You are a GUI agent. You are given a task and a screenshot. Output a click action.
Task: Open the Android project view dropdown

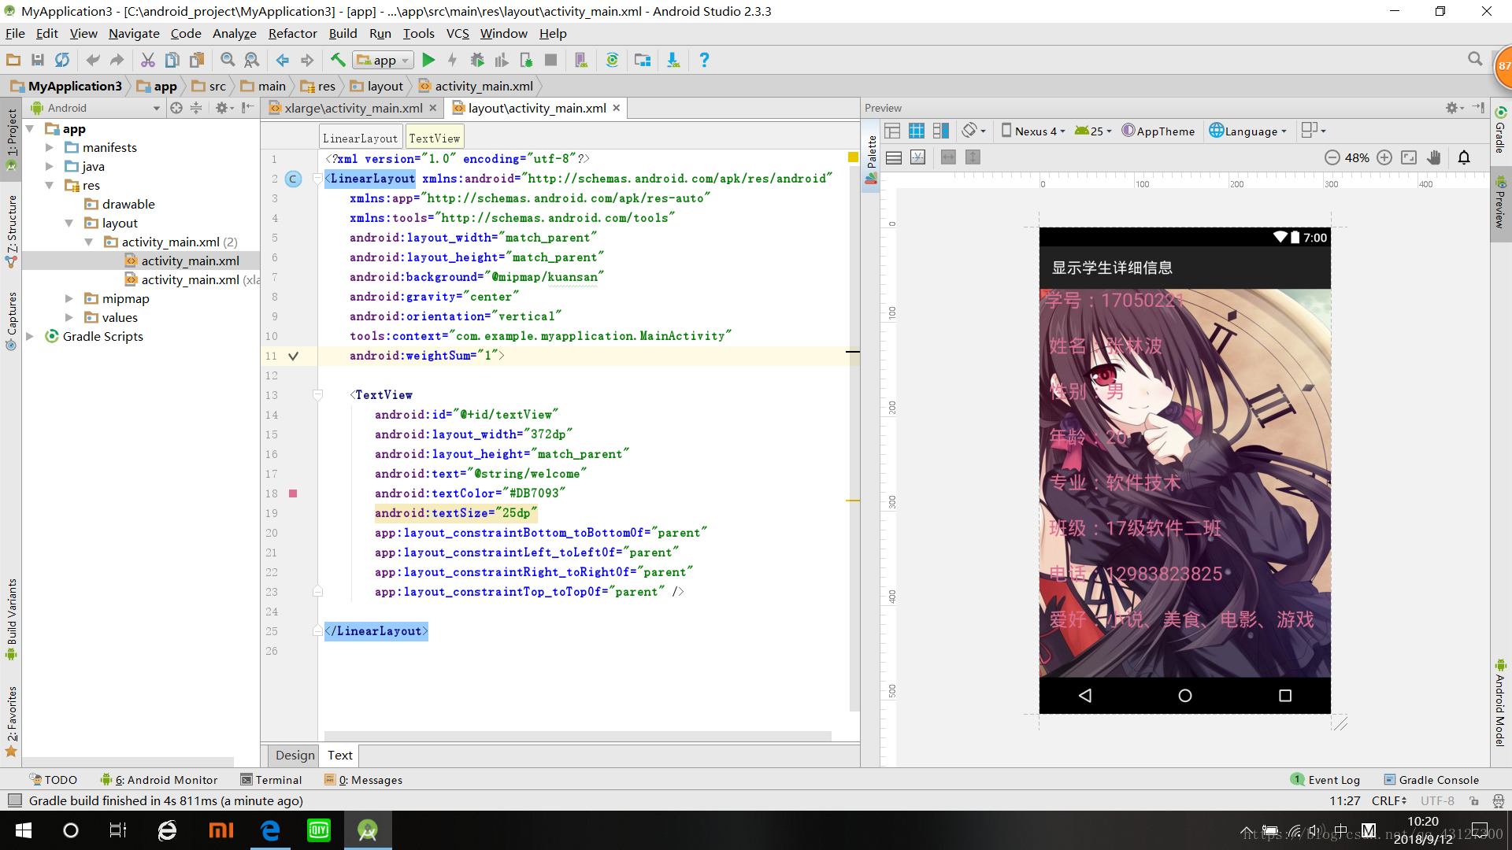[94, 108]
